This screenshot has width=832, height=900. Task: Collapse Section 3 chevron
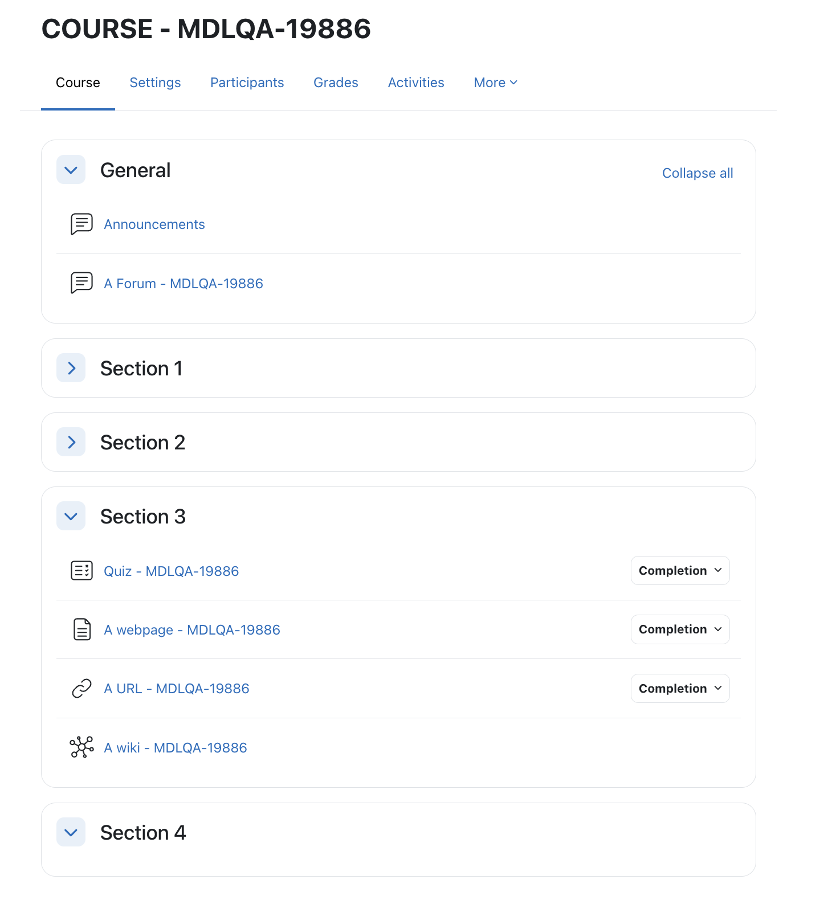pyautogui.click(x=71, y=516)
